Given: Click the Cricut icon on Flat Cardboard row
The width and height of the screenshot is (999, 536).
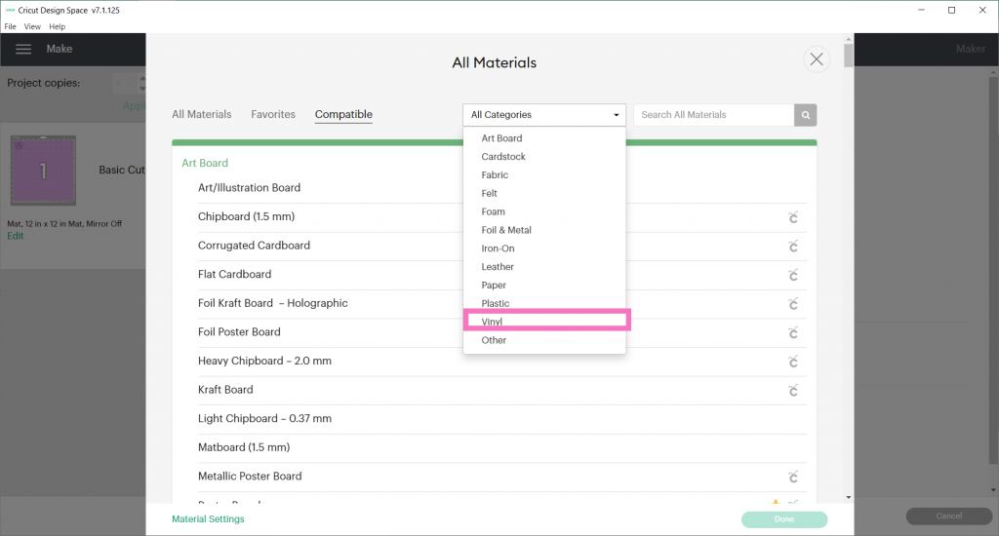Looking at the screenshot, I should (x=792, y=275).
